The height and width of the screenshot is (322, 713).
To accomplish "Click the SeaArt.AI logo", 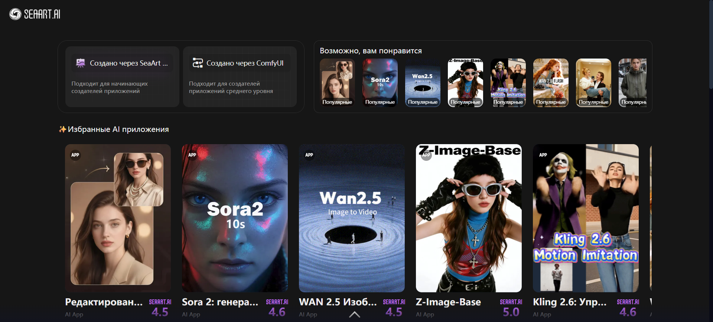I will pos(35,14).
